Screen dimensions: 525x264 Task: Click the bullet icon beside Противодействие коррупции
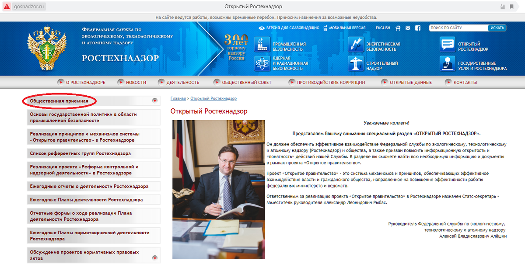coord(292,82)
